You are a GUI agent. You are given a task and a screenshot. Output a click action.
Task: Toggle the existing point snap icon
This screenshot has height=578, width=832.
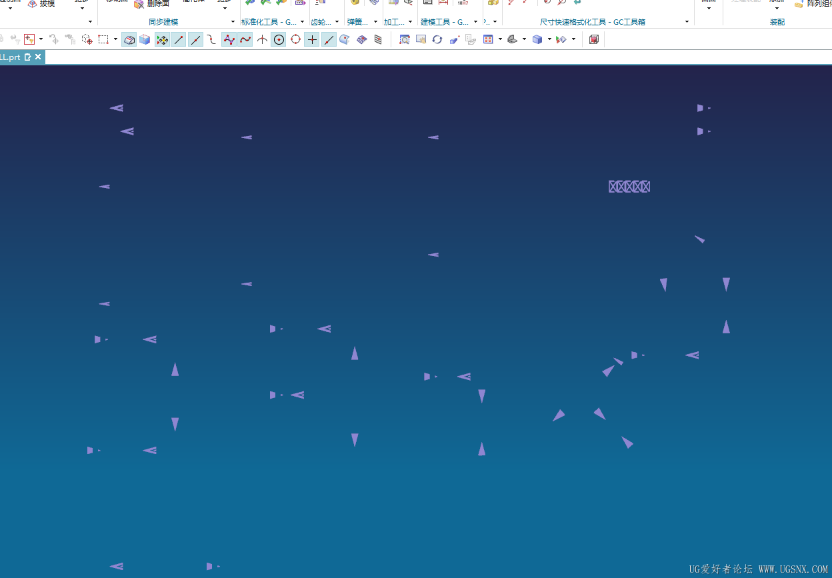[312, 39]
